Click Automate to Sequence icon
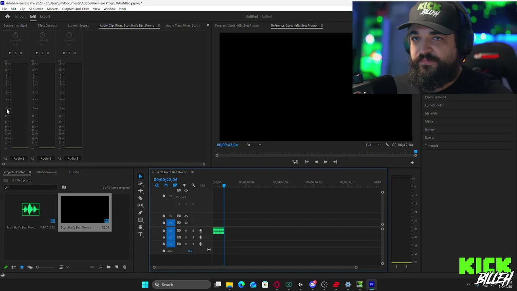 92,267
